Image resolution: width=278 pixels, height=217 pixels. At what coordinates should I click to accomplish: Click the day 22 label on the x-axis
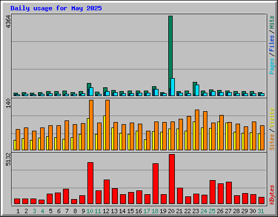187,211
